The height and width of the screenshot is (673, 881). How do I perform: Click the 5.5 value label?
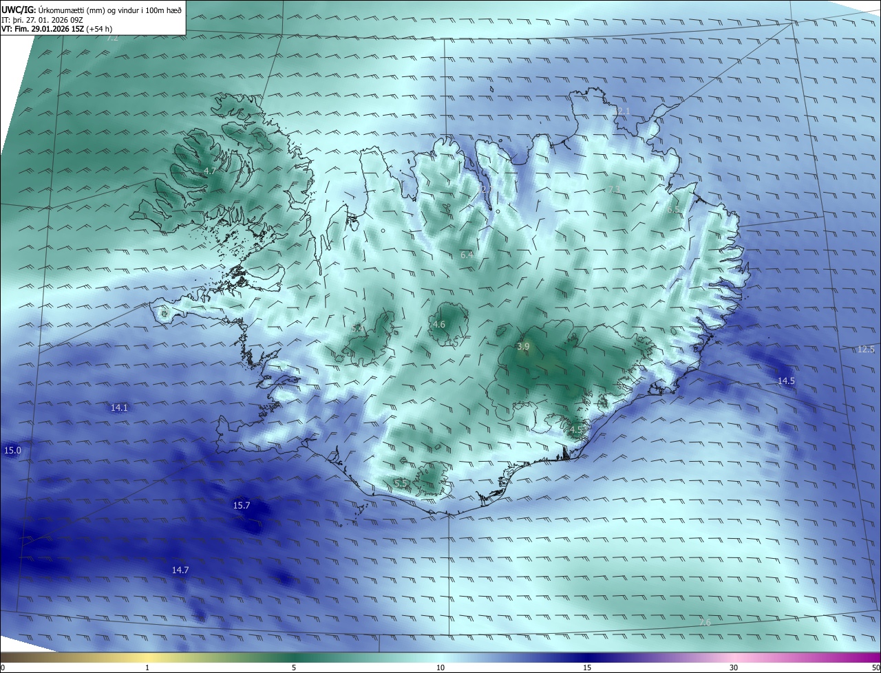[401, 483]
